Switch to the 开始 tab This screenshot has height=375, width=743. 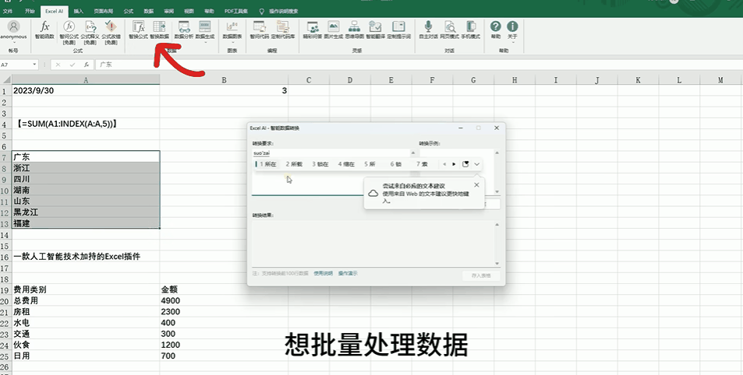coord(30,11)
